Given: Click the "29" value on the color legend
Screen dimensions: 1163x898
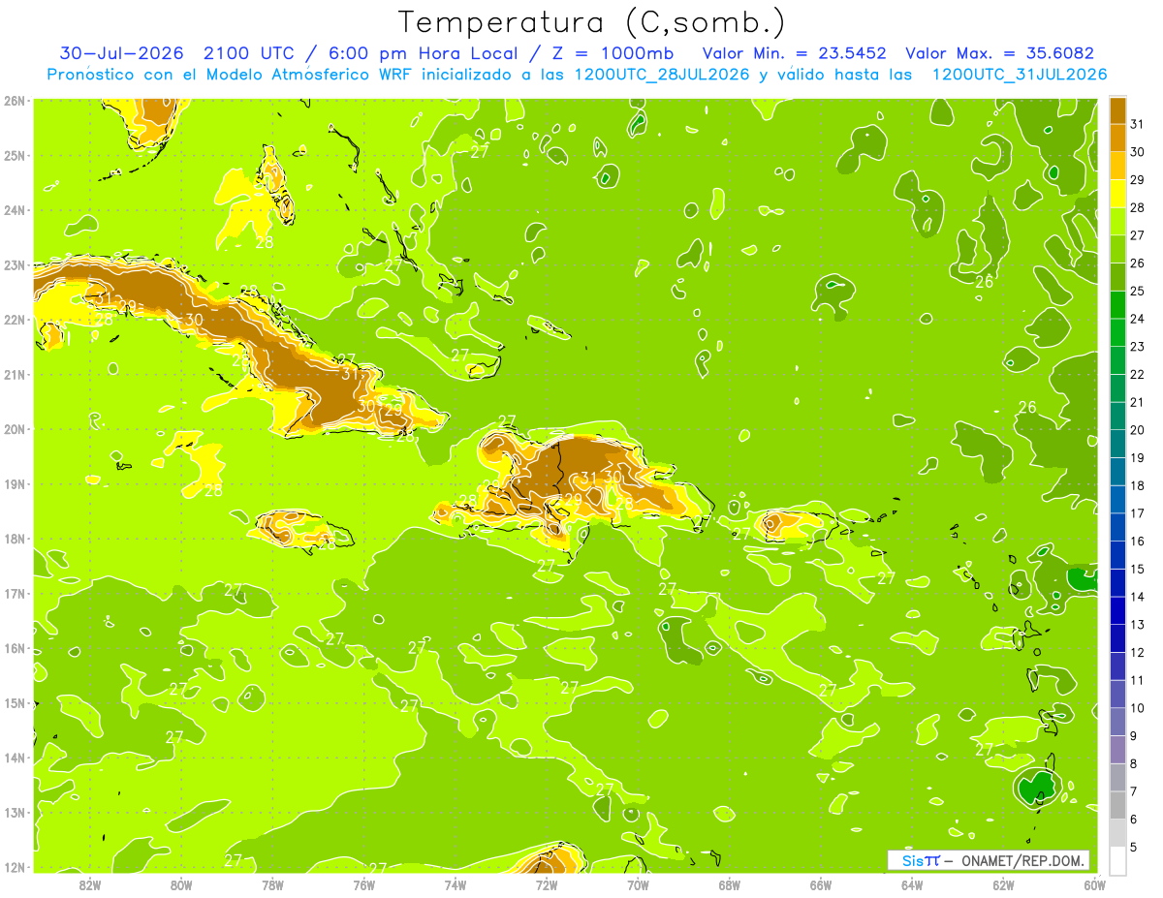Looking at the screenshot, I should (1137, 180).
